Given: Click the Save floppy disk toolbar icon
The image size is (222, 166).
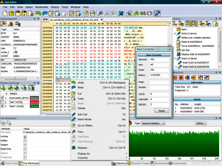Looking at the screenshot, I should pyautogui.click(x=17, y=13).
